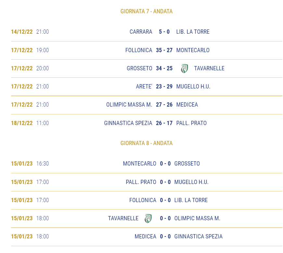Click the 0 - 0 score of Montecarlo vs Grosseto
Image resolution: width=283 pixels, height=253 pixels.
[165, 164]
